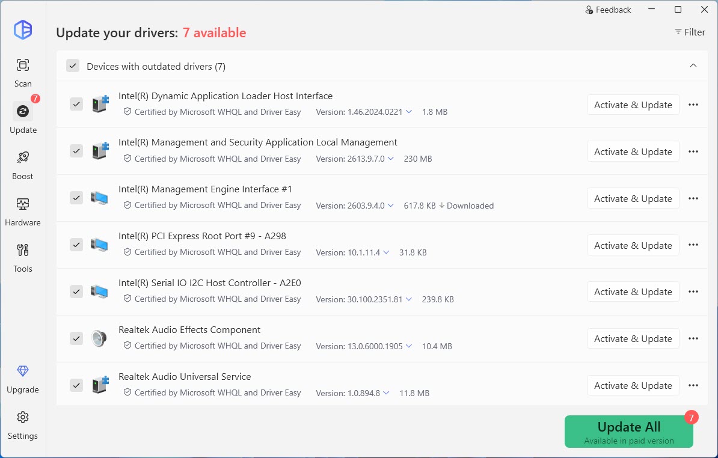The image size is (718, 458).
Task: Click Intel Management Engine Interface device icon
Action: point(99,198)
